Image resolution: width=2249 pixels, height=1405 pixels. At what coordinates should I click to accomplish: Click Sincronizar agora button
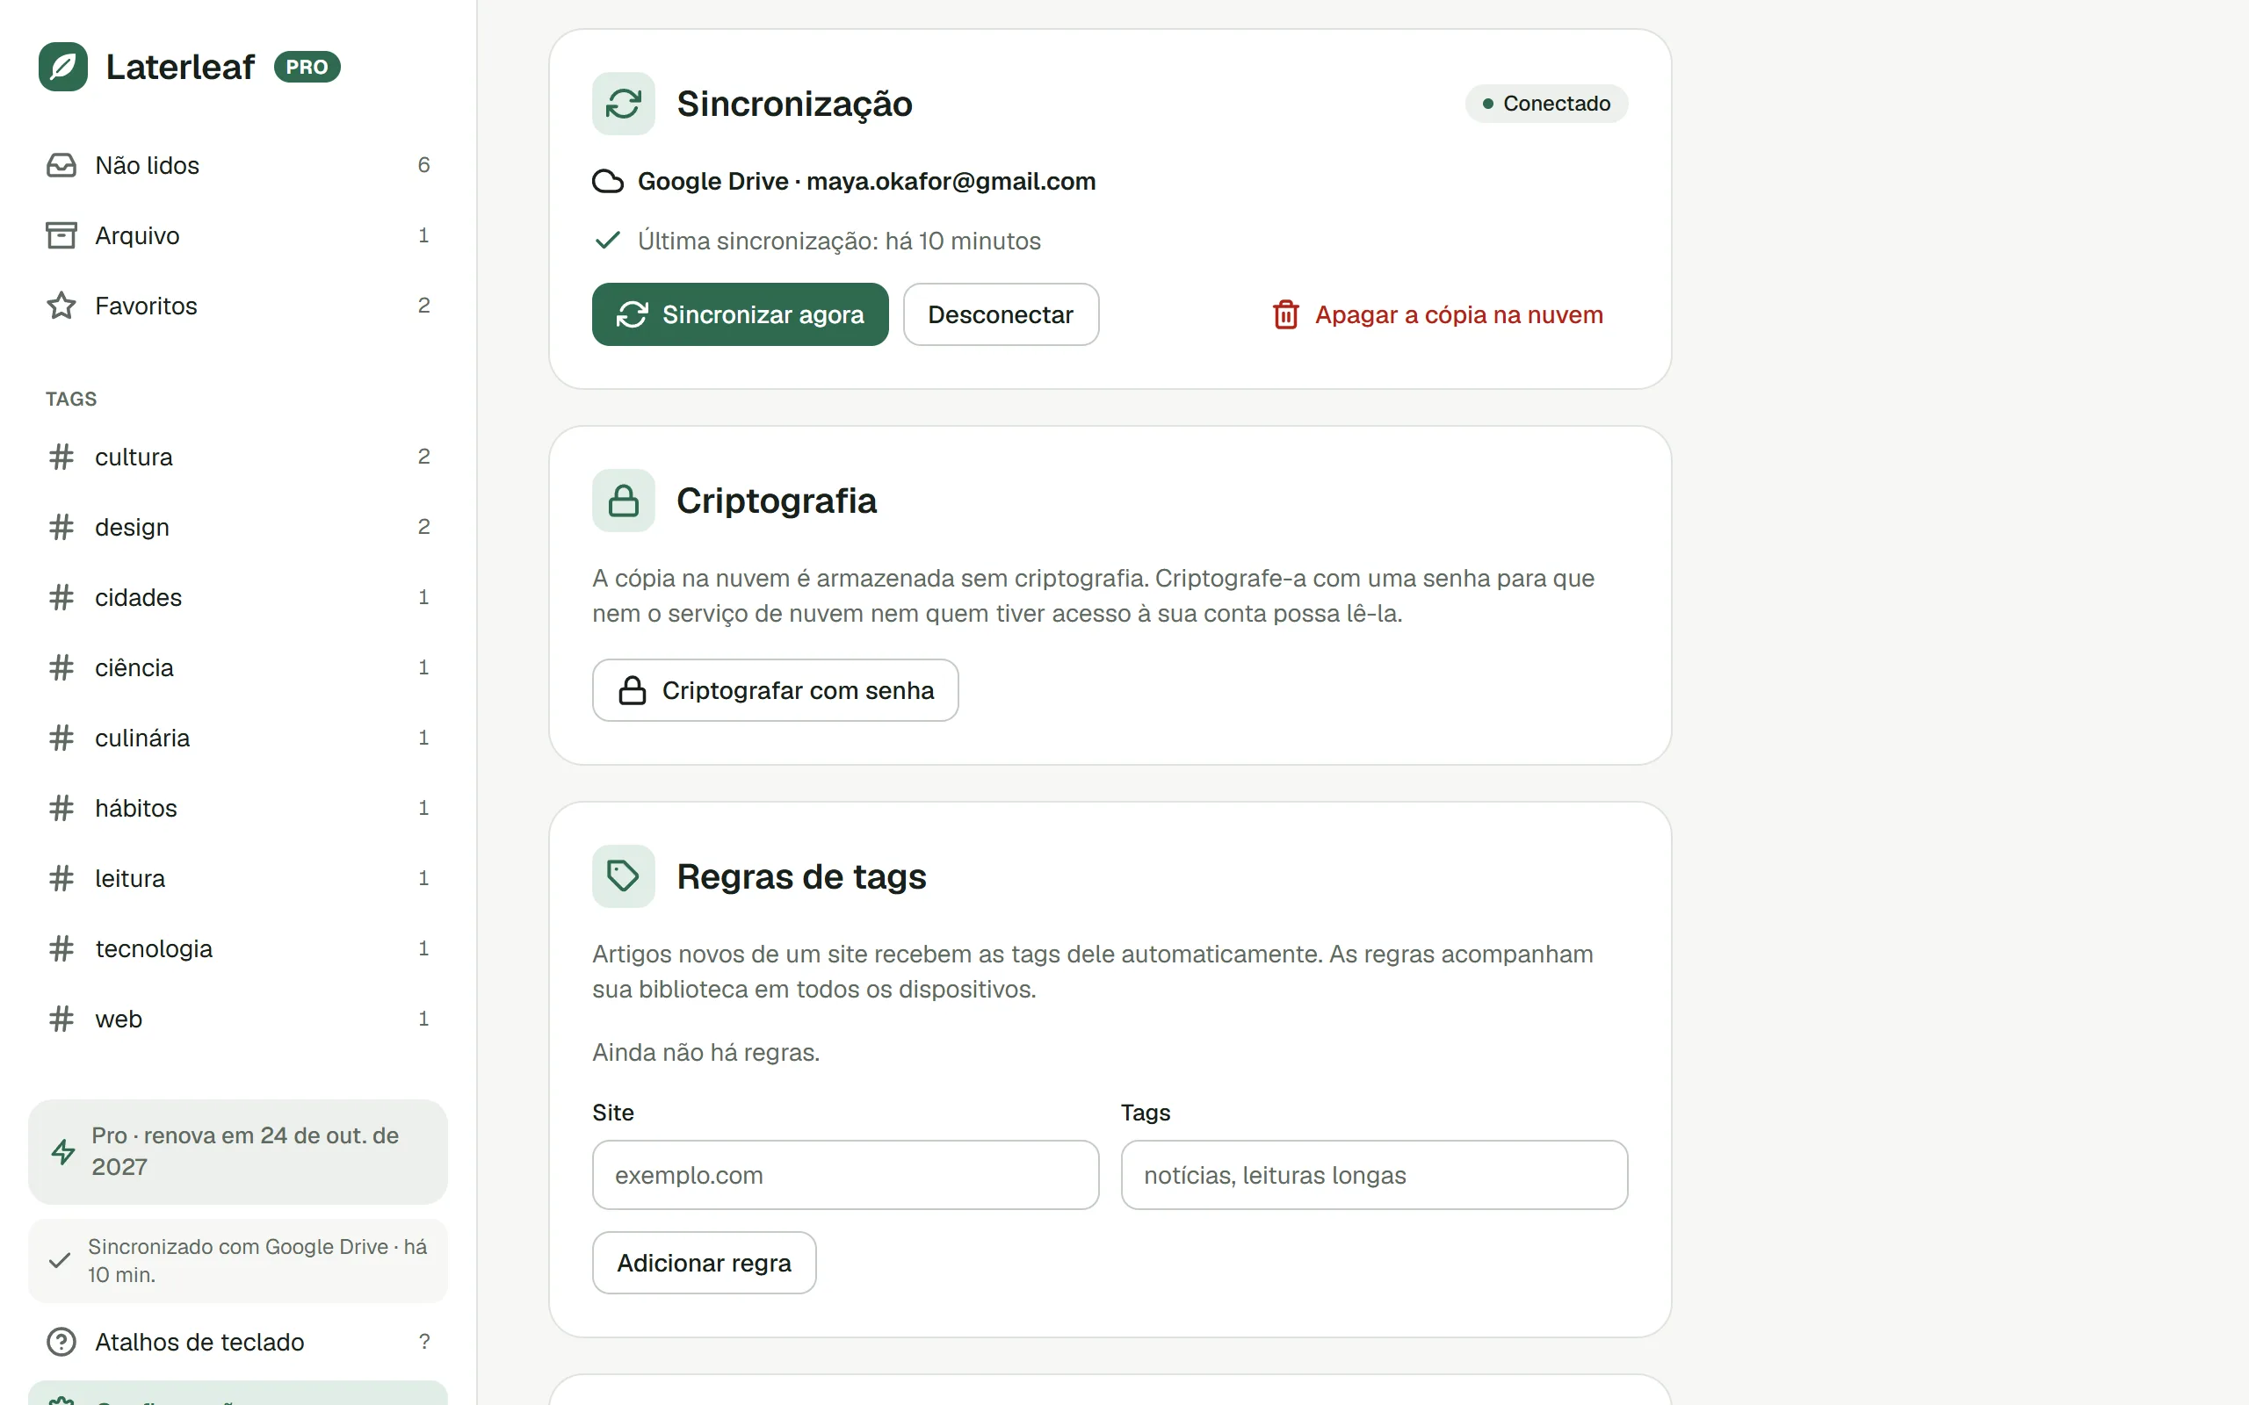[x=740, y=314]
